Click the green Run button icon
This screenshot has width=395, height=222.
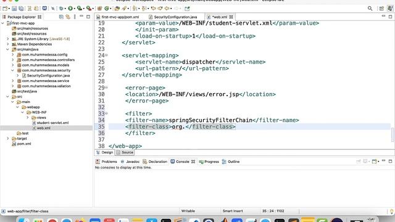(70, 9)
